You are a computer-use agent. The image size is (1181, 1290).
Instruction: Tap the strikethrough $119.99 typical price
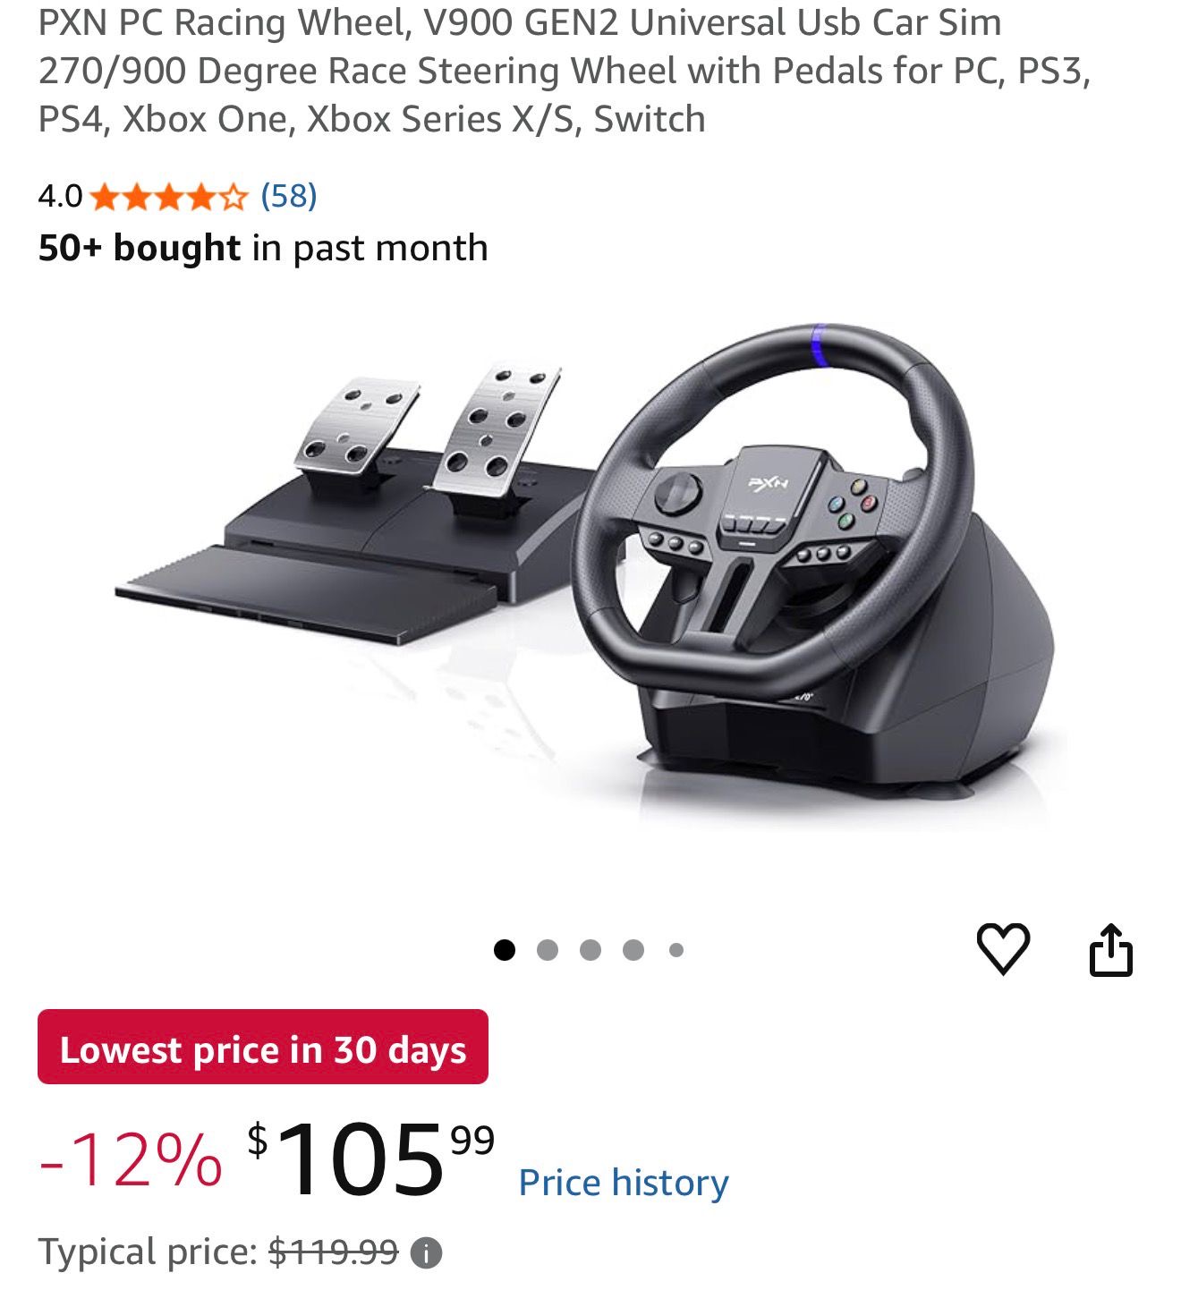coord(334,1252)
